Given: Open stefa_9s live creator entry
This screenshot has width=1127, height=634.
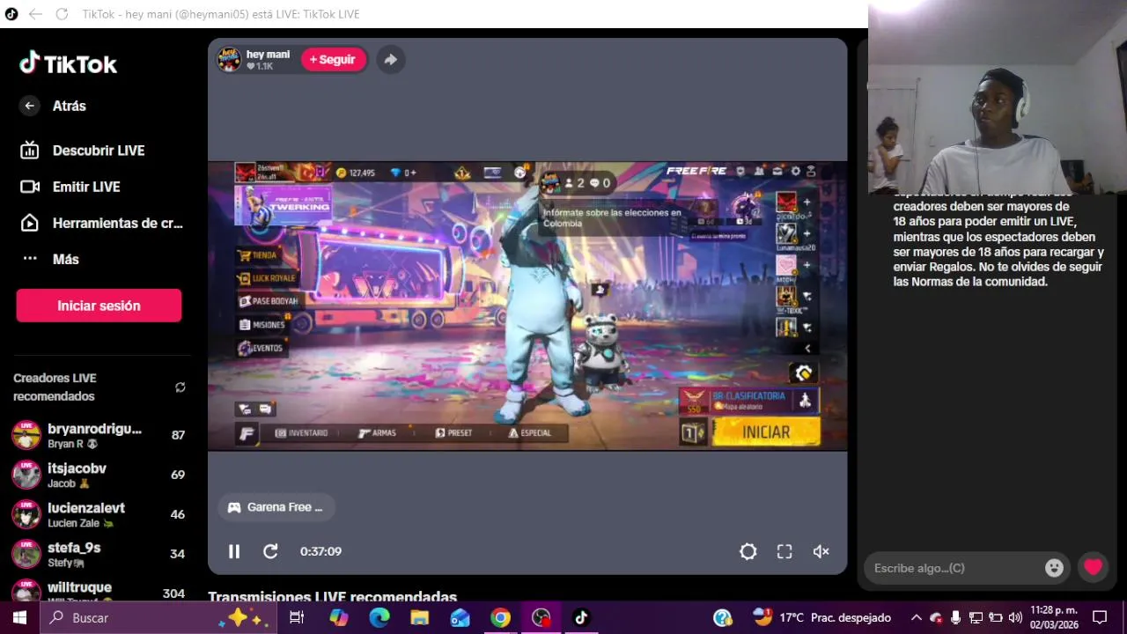Looking at the screenshot, I should click(99, 554).
